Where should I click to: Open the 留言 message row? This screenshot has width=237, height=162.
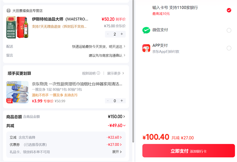point(107,55)
